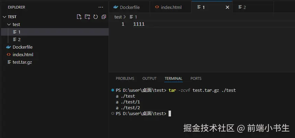Switch to the index.html editor tab
The height and width of the screenshot is (138, 295).
pyautogui.click(x=171, y=7)
